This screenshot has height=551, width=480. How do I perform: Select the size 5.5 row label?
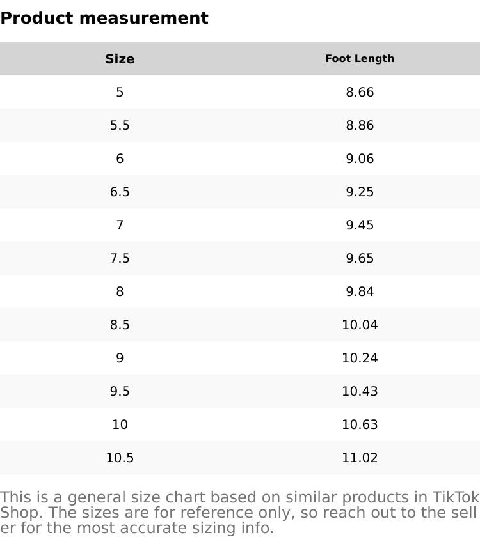120,125
